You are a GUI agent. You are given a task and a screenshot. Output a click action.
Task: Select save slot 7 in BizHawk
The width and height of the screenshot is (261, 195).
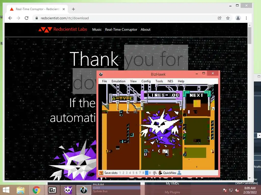(140, 173)
